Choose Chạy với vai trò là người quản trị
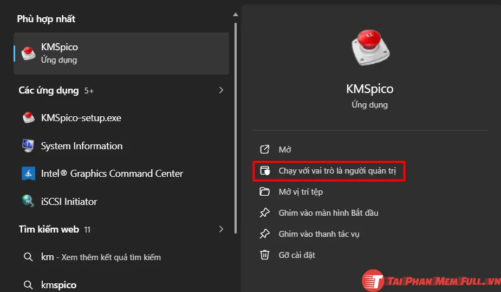501x292 pixels. coord(329,171)
